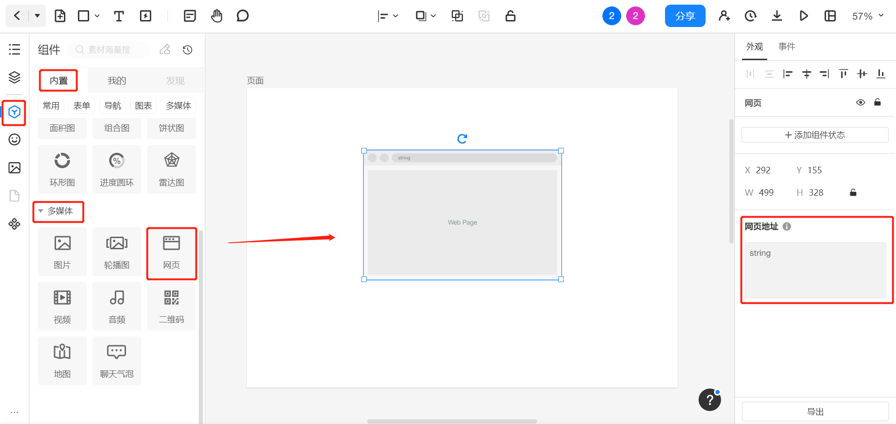The width and height of the screenshot is (896, 424).
Task: Expand the rectangle shape tool dropdown
Action: (97, 16)
